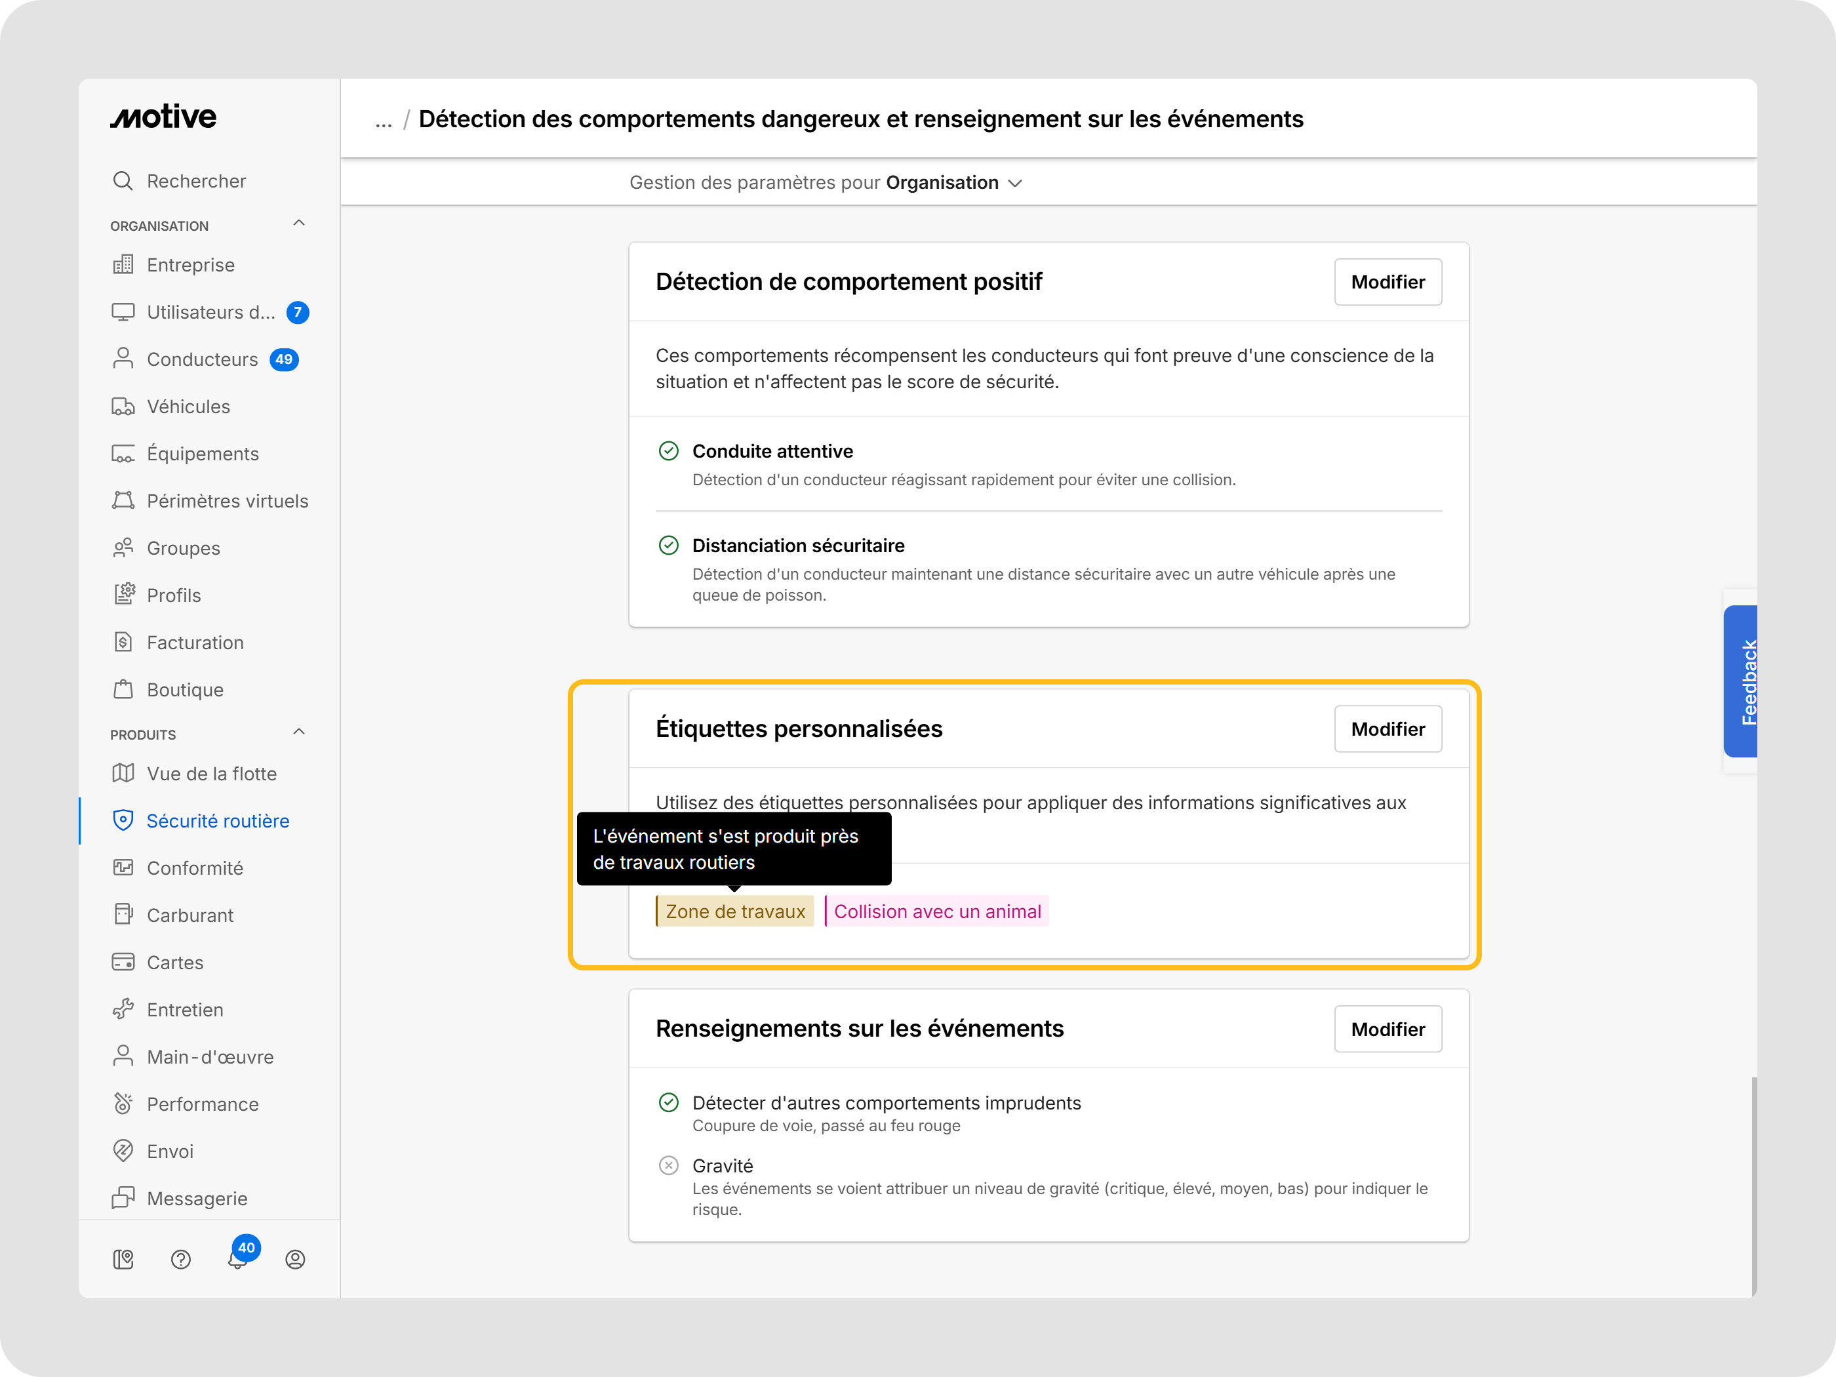Toggle the Gravité disabled indicator

pos(669,1165)
